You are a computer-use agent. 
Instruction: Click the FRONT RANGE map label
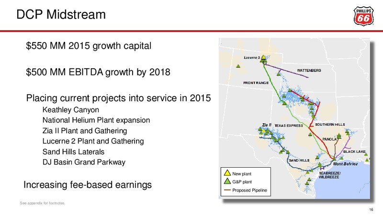click(256, 83)
